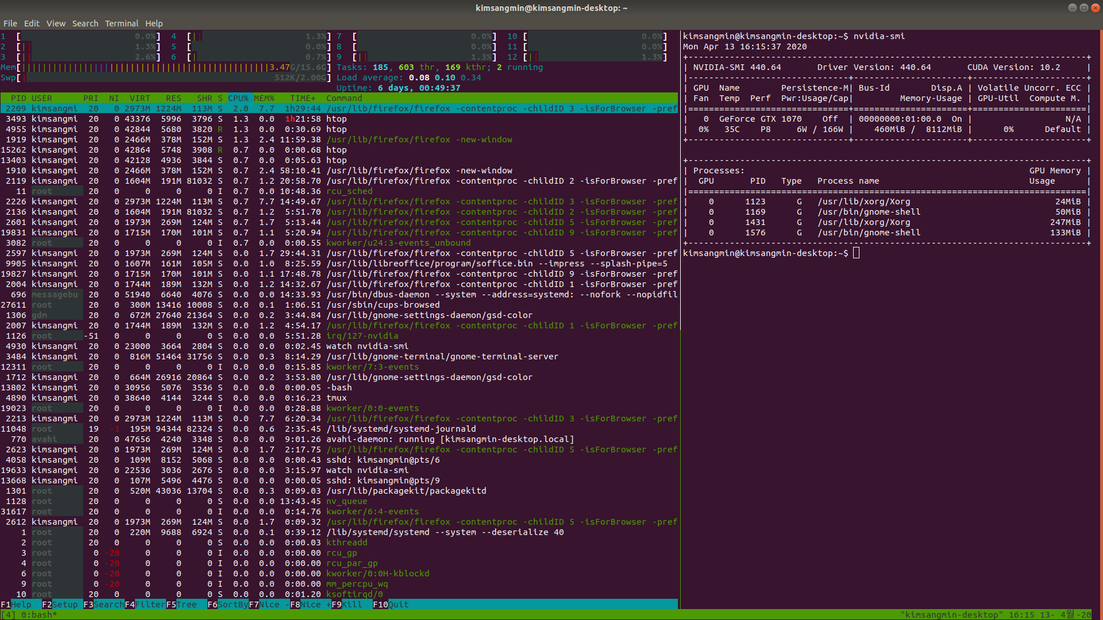
Task: Open the File menu
Action: [10, 24]
